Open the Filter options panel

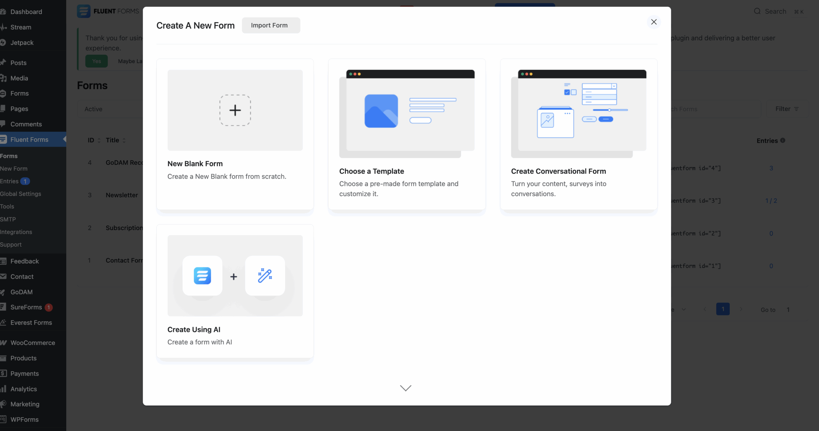pos(787,109)
